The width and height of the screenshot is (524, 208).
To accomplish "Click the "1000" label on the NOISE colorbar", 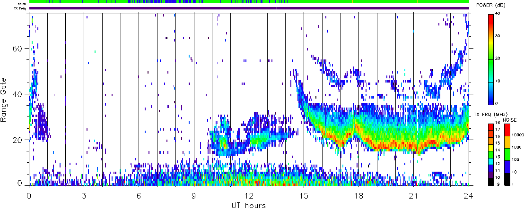I will tap(516, 147).
